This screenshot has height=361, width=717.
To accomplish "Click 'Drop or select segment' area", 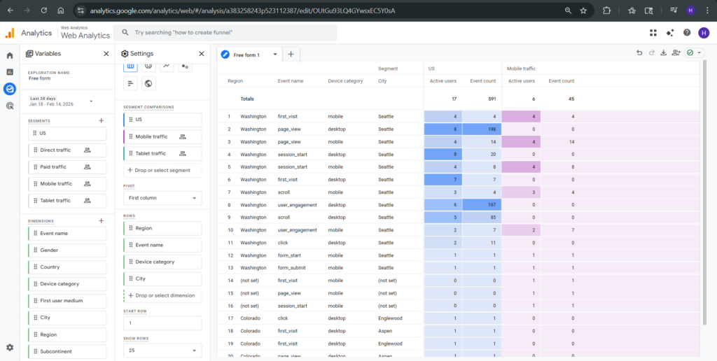I will point(162,170).
